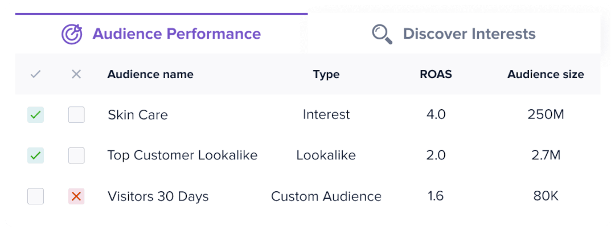The height and width of the screenshot is (230, 615).
Task: Open the Audience Performance tab
Action: (161, 34)
